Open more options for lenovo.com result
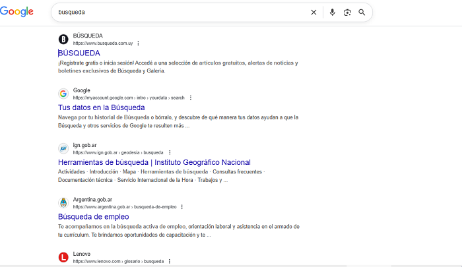462x267 pixels. coord(170,261)
